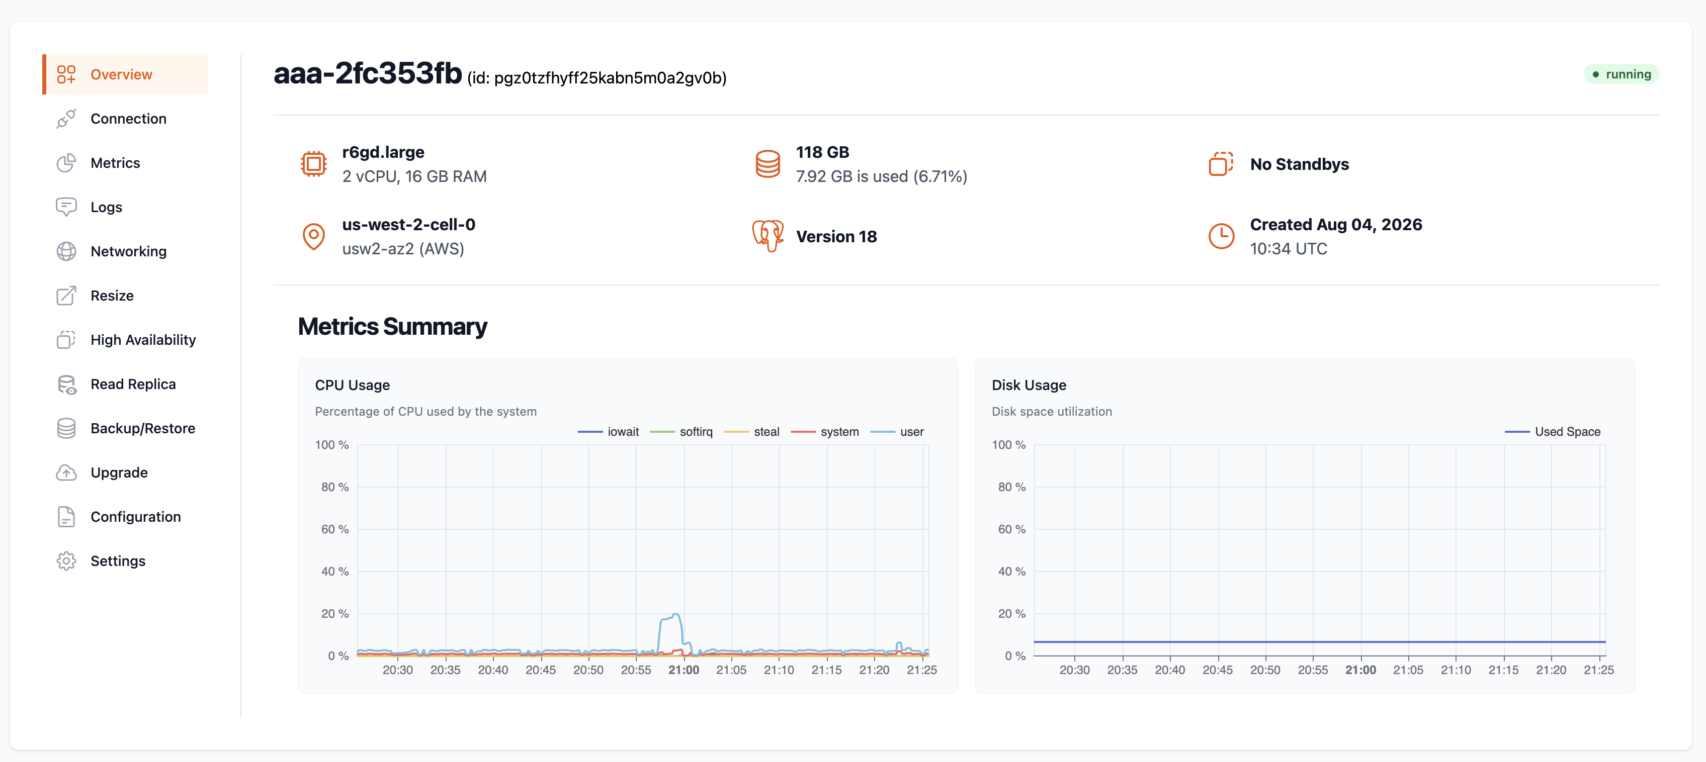Toggle the softirq series in CPU legend
1706x762 pixels.
pos(681,432)
